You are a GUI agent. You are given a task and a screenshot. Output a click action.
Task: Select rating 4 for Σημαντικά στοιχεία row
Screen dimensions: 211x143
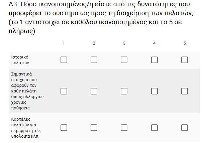(154, 91)
